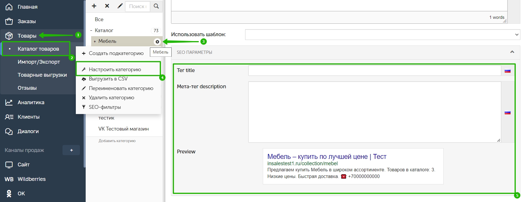This screenshot has height=202, width=525.
Task: Click into Мета-тег description textarea
Action: (x=375, y=112)
